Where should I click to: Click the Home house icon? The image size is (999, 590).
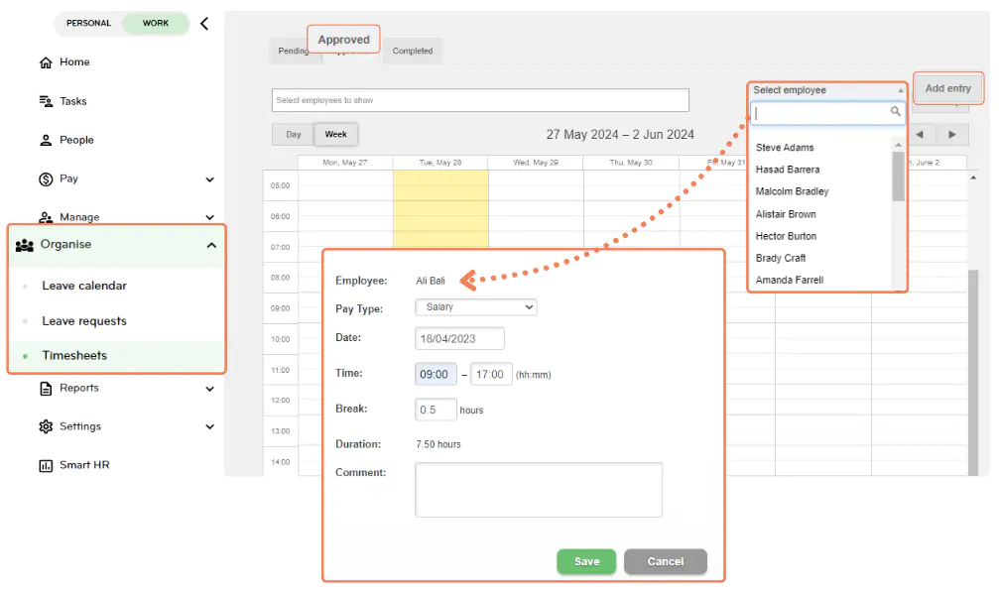tap(46, 62)
